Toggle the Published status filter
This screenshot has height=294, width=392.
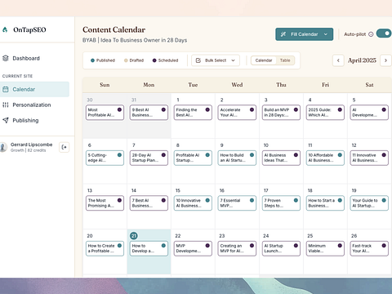click(103, 60)
